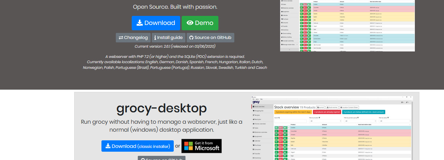Download grocy-desktop classic installer

(138, 146)
